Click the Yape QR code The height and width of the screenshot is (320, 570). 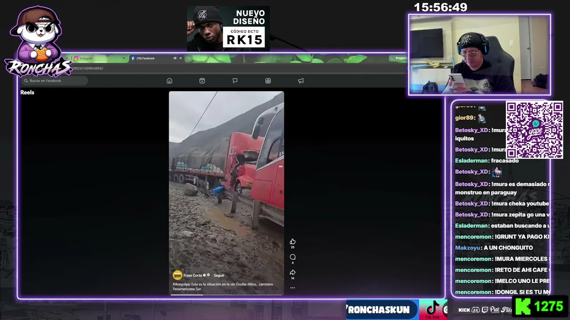tap(534, 130)
